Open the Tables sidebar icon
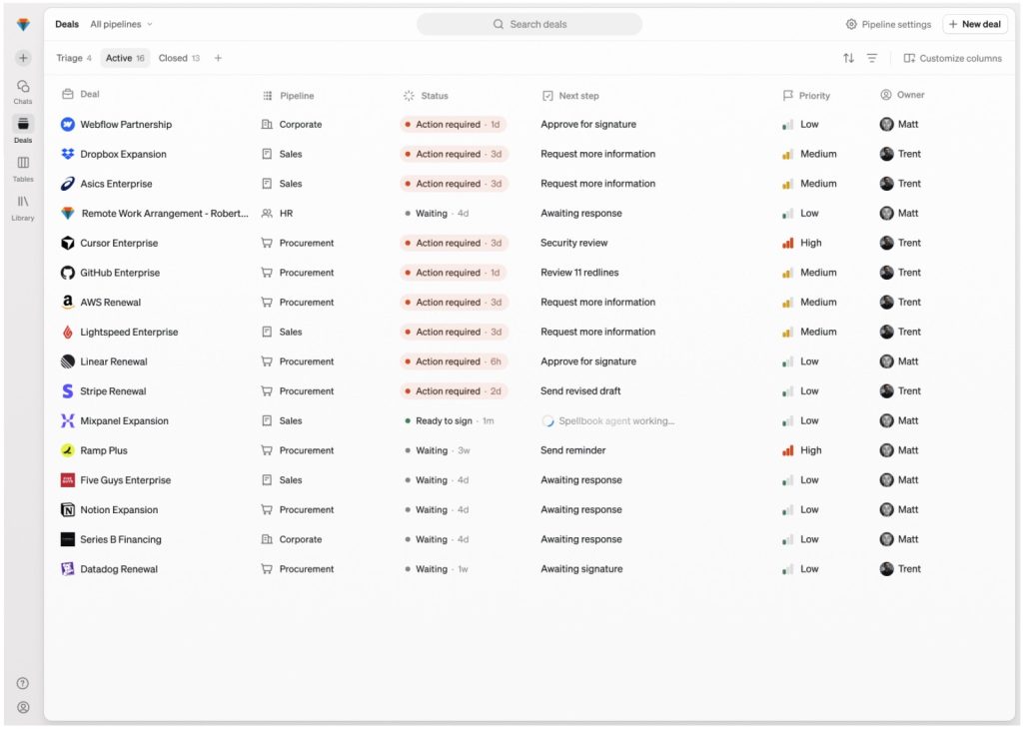Screen dimensions: 1023x730 (23, 169)
